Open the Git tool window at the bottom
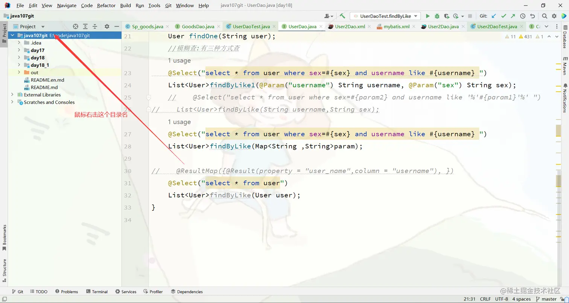 point(17,292)
